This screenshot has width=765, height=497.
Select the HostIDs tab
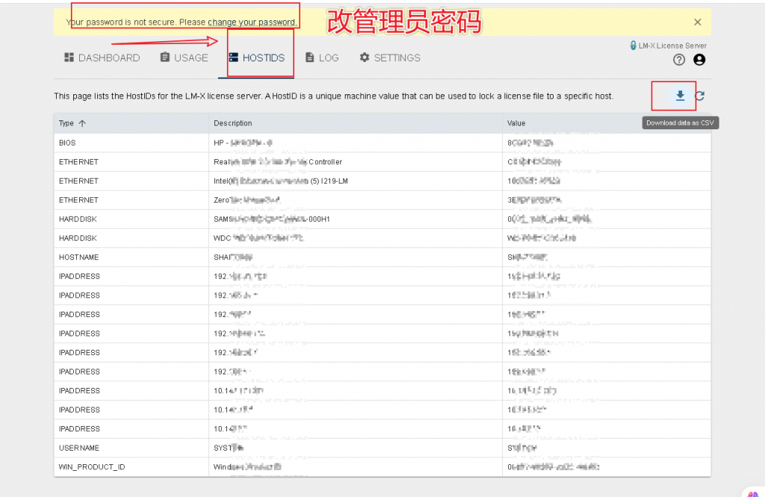pos(256,58)
